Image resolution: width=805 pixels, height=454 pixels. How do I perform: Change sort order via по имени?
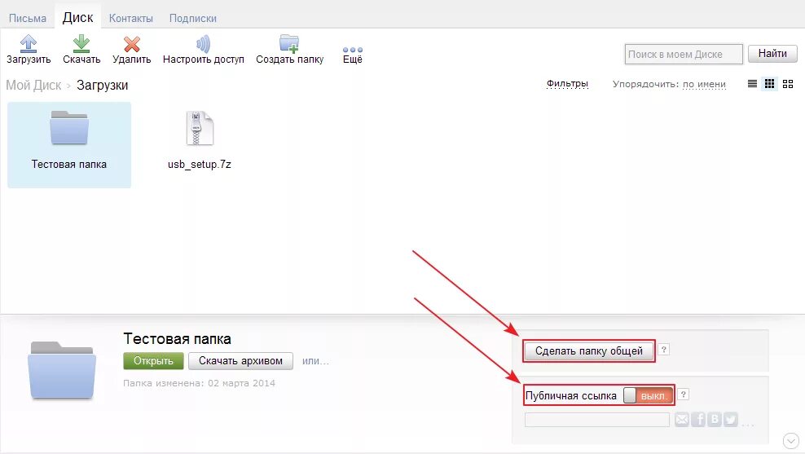click(704, 84)
